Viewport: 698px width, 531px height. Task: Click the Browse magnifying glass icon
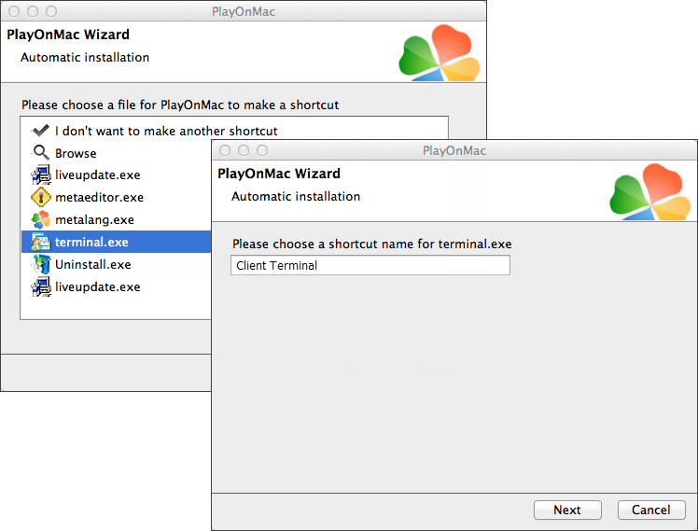click(x=40, y=153)
